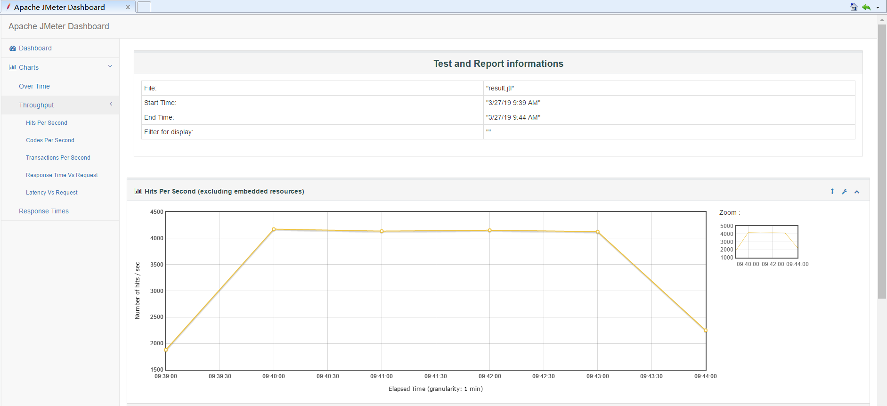Click the bar chart icon beside Hits Per Second title

[138, 191]
